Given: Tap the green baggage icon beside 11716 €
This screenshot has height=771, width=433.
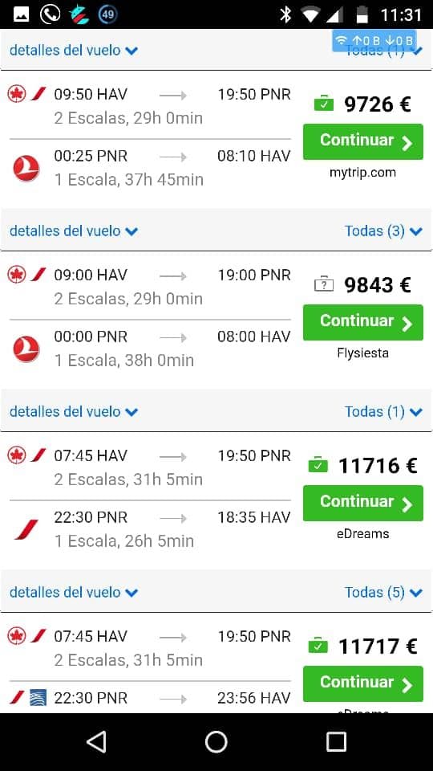Looking at the screenshot, I should (318, 465).
